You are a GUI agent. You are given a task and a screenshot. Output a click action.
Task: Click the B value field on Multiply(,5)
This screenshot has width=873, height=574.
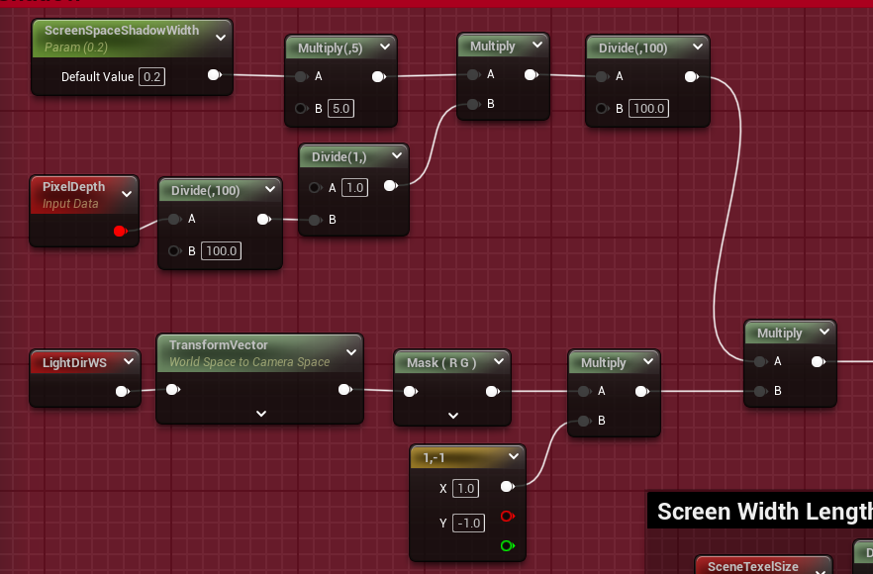click(x=341, y=109)
